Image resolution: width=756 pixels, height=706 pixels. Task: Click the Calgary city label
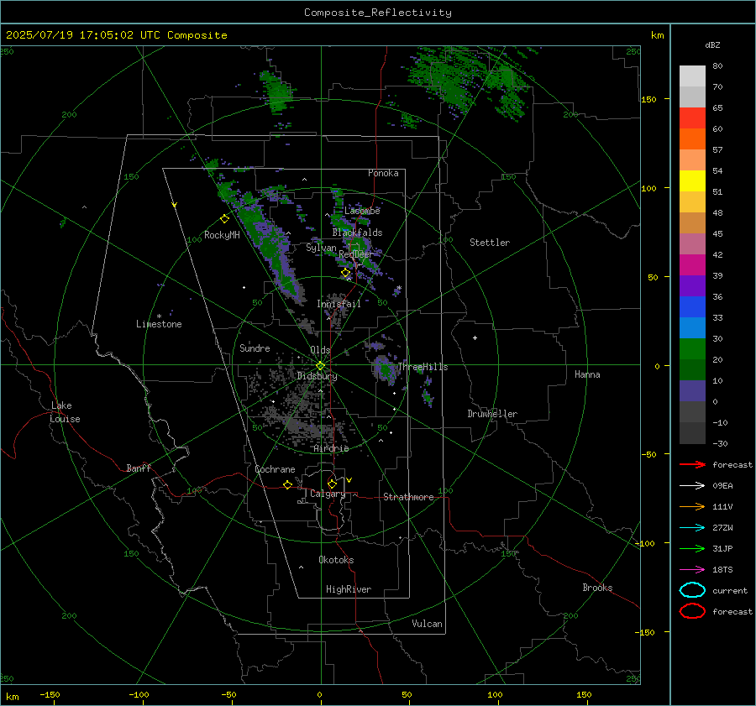click(x=328, y=494)
